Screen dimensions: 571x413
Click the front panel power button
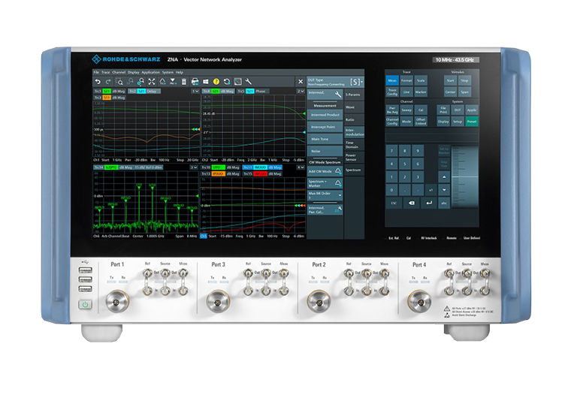(x=85, y=305)
